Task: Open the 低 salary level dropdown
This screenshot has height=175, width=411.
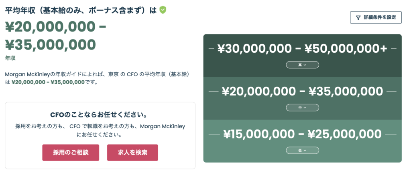Action: (x=302, y=150)
